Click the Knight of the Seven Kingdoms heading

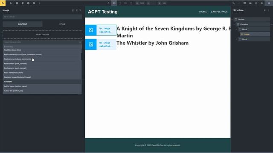click(x=174, y=32)
